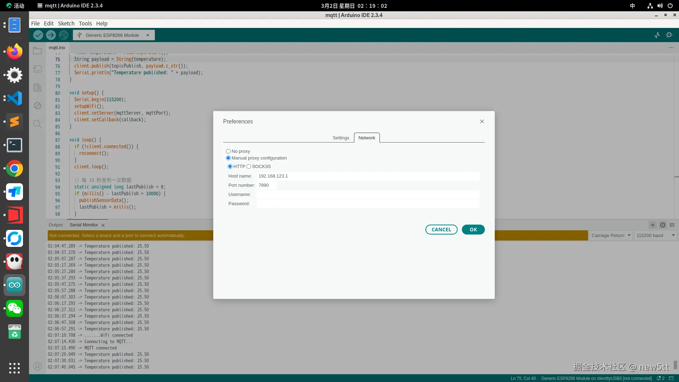Open the Carriage Return line ending dropdown
The width and height of the screenshot is (679, 382).
[x=611, y=236]
